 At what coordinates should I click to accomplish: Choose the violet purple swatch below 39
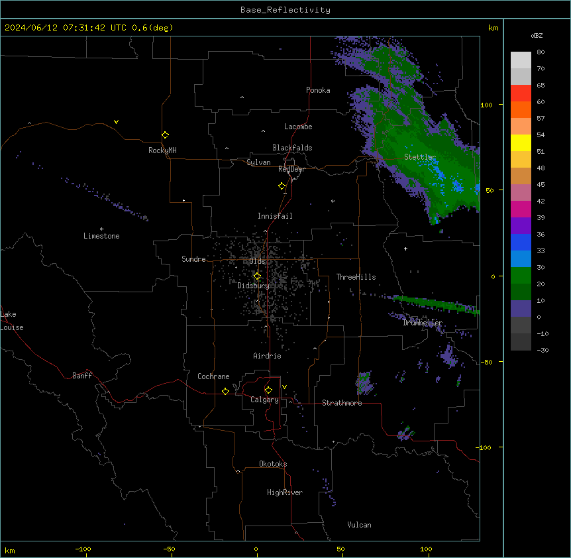pos(521,226)
